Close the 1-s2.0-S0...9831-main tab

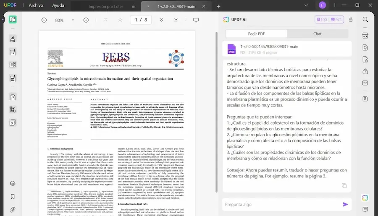204,7
